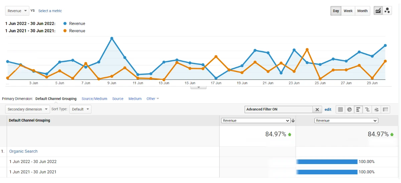Select the data table view icon
The width and height of the screenshot is (401, 183).
coord(340,109)
